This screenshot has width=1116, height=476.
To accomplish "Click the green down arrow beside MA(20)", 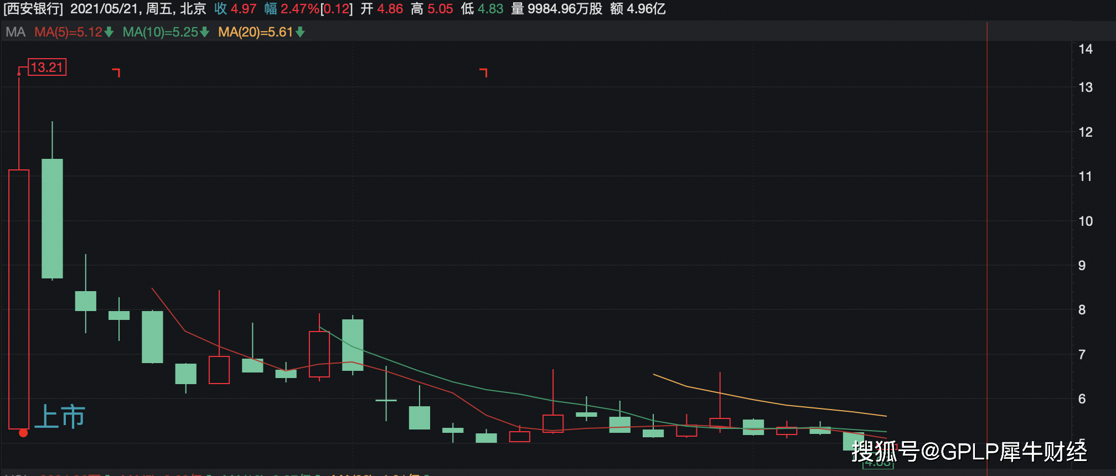I will pos(300,33).
